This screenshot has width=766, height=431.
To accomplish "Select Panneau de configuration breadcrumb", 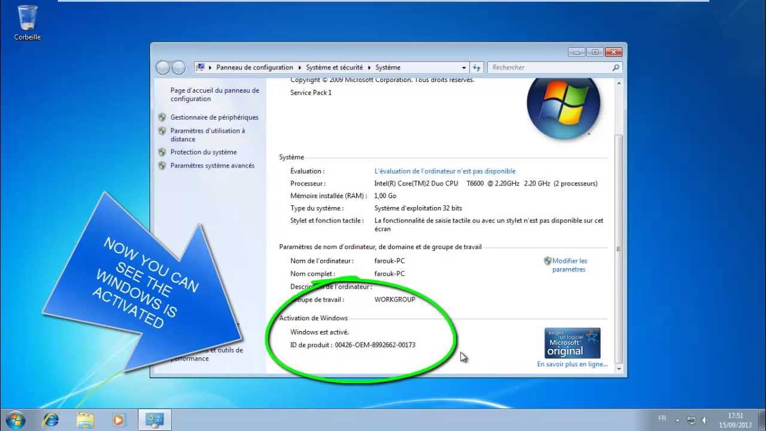I will click(254, 68).
